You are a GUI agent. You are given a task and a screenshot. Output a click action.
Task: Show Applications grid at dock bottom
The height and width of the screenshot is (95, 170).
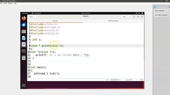click(24, 85)
